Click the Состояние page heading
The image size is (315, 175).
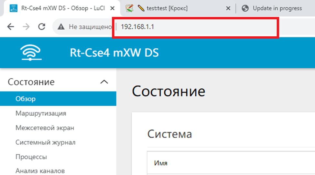click(x=168, y=91)
